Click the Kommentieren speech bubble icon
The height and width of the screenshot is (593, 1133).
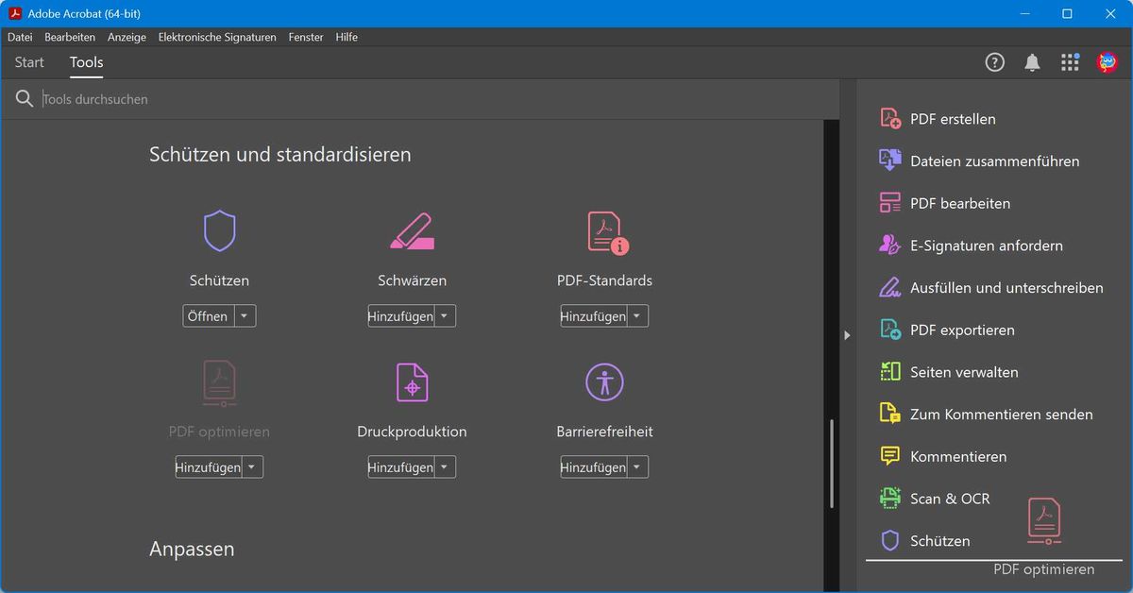890,456
